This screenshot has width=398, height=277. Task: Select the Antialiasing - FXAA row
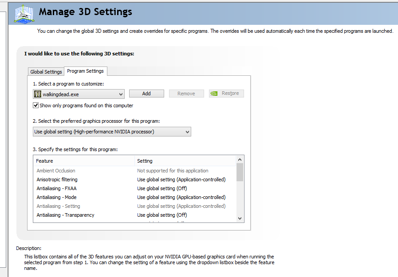coord(134,188)
